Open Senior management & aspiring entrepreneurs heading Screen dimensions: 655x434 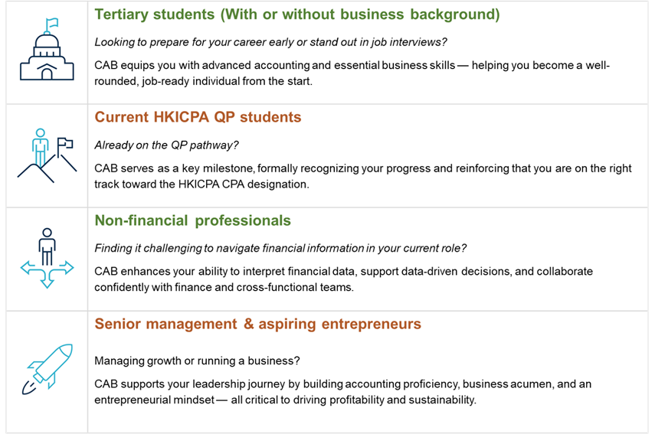257,324
